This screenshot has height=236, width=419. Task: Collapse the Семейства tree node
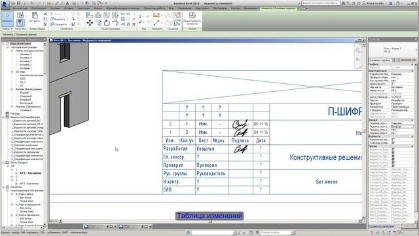[3, 187]
